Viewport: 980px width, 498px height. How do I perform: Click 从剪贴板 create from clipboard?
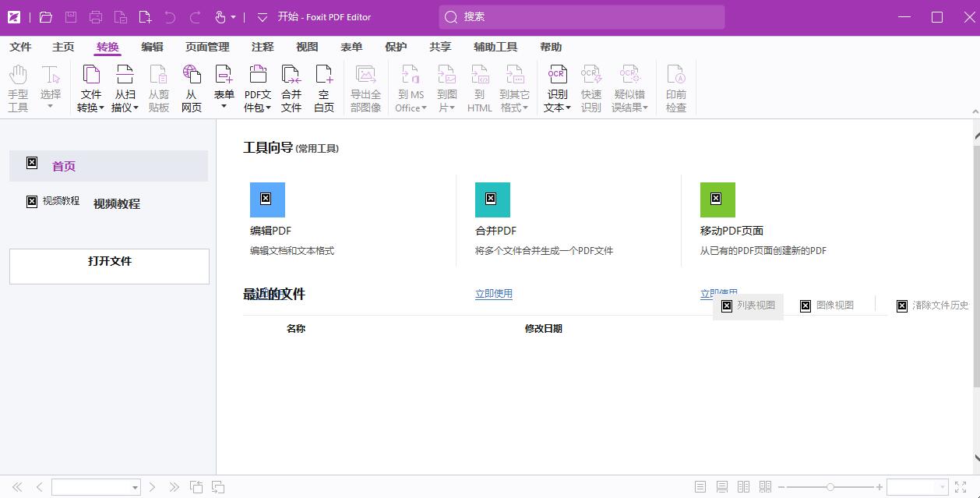(159, 88)
